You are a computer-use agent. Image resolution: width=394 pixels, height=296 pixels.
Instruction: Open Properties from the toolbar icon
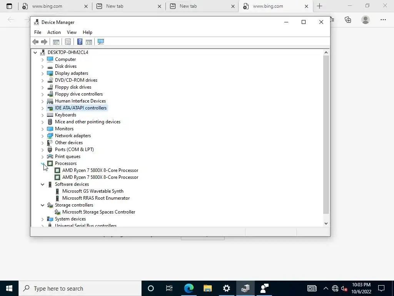coord(68,42)
